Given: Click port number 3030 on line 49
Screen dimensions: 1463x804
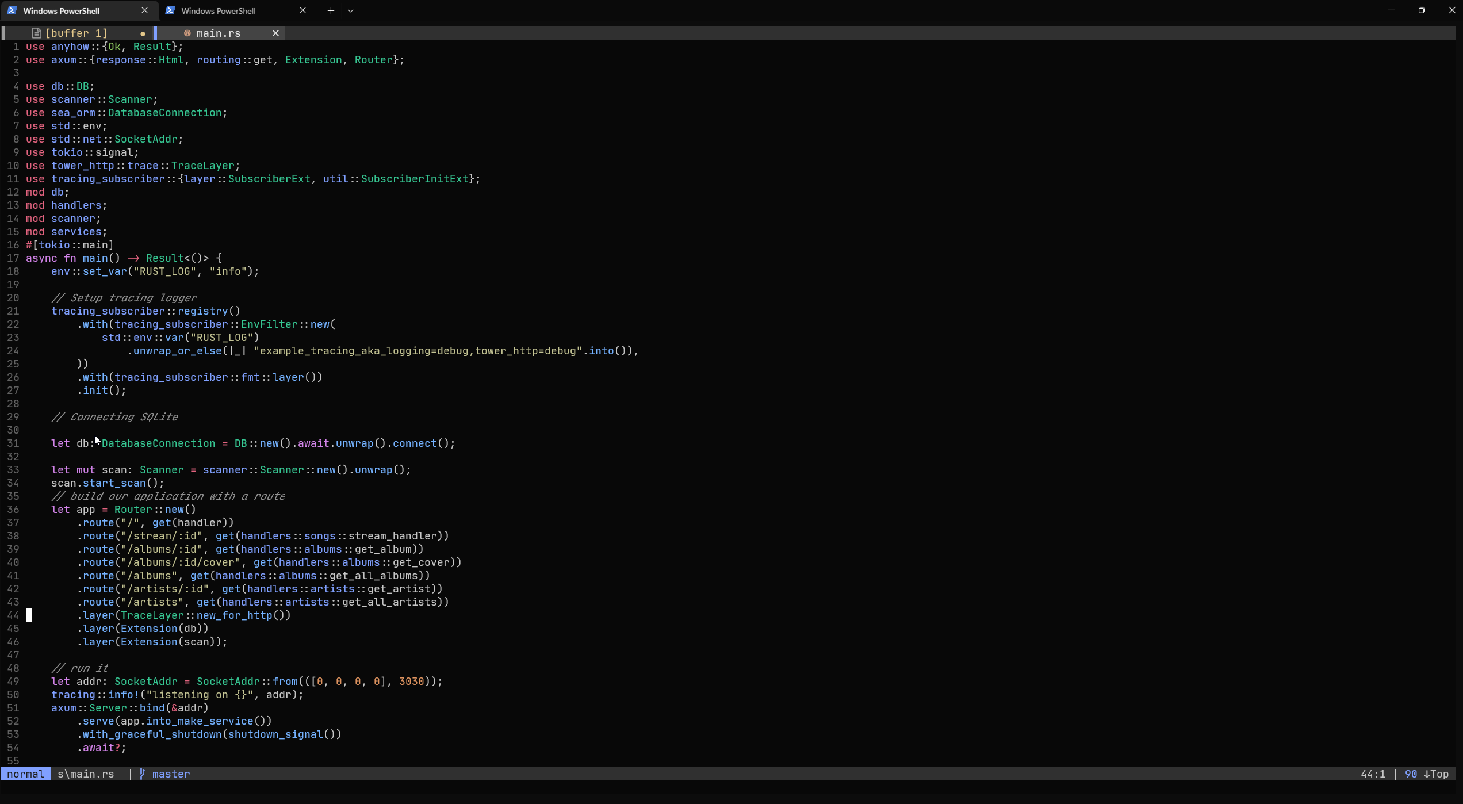Looking at the screenshot, I should click(412, 682).
